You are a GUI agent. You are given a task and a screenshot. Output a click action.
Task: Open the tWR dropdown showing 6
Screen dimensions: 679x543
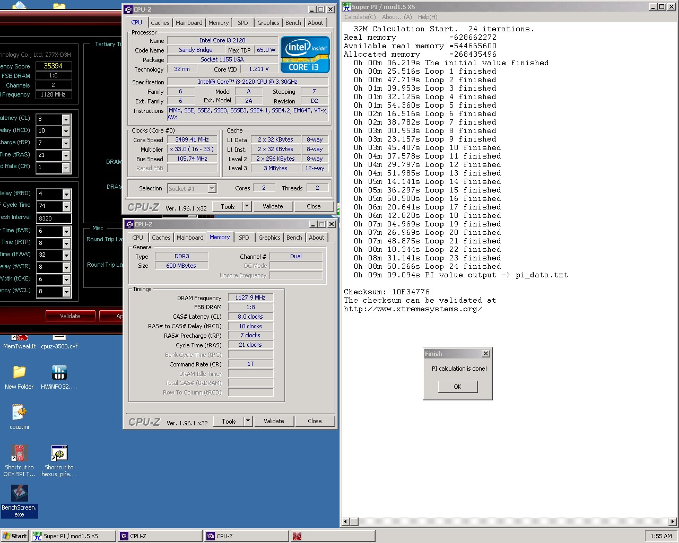[66, 231]
